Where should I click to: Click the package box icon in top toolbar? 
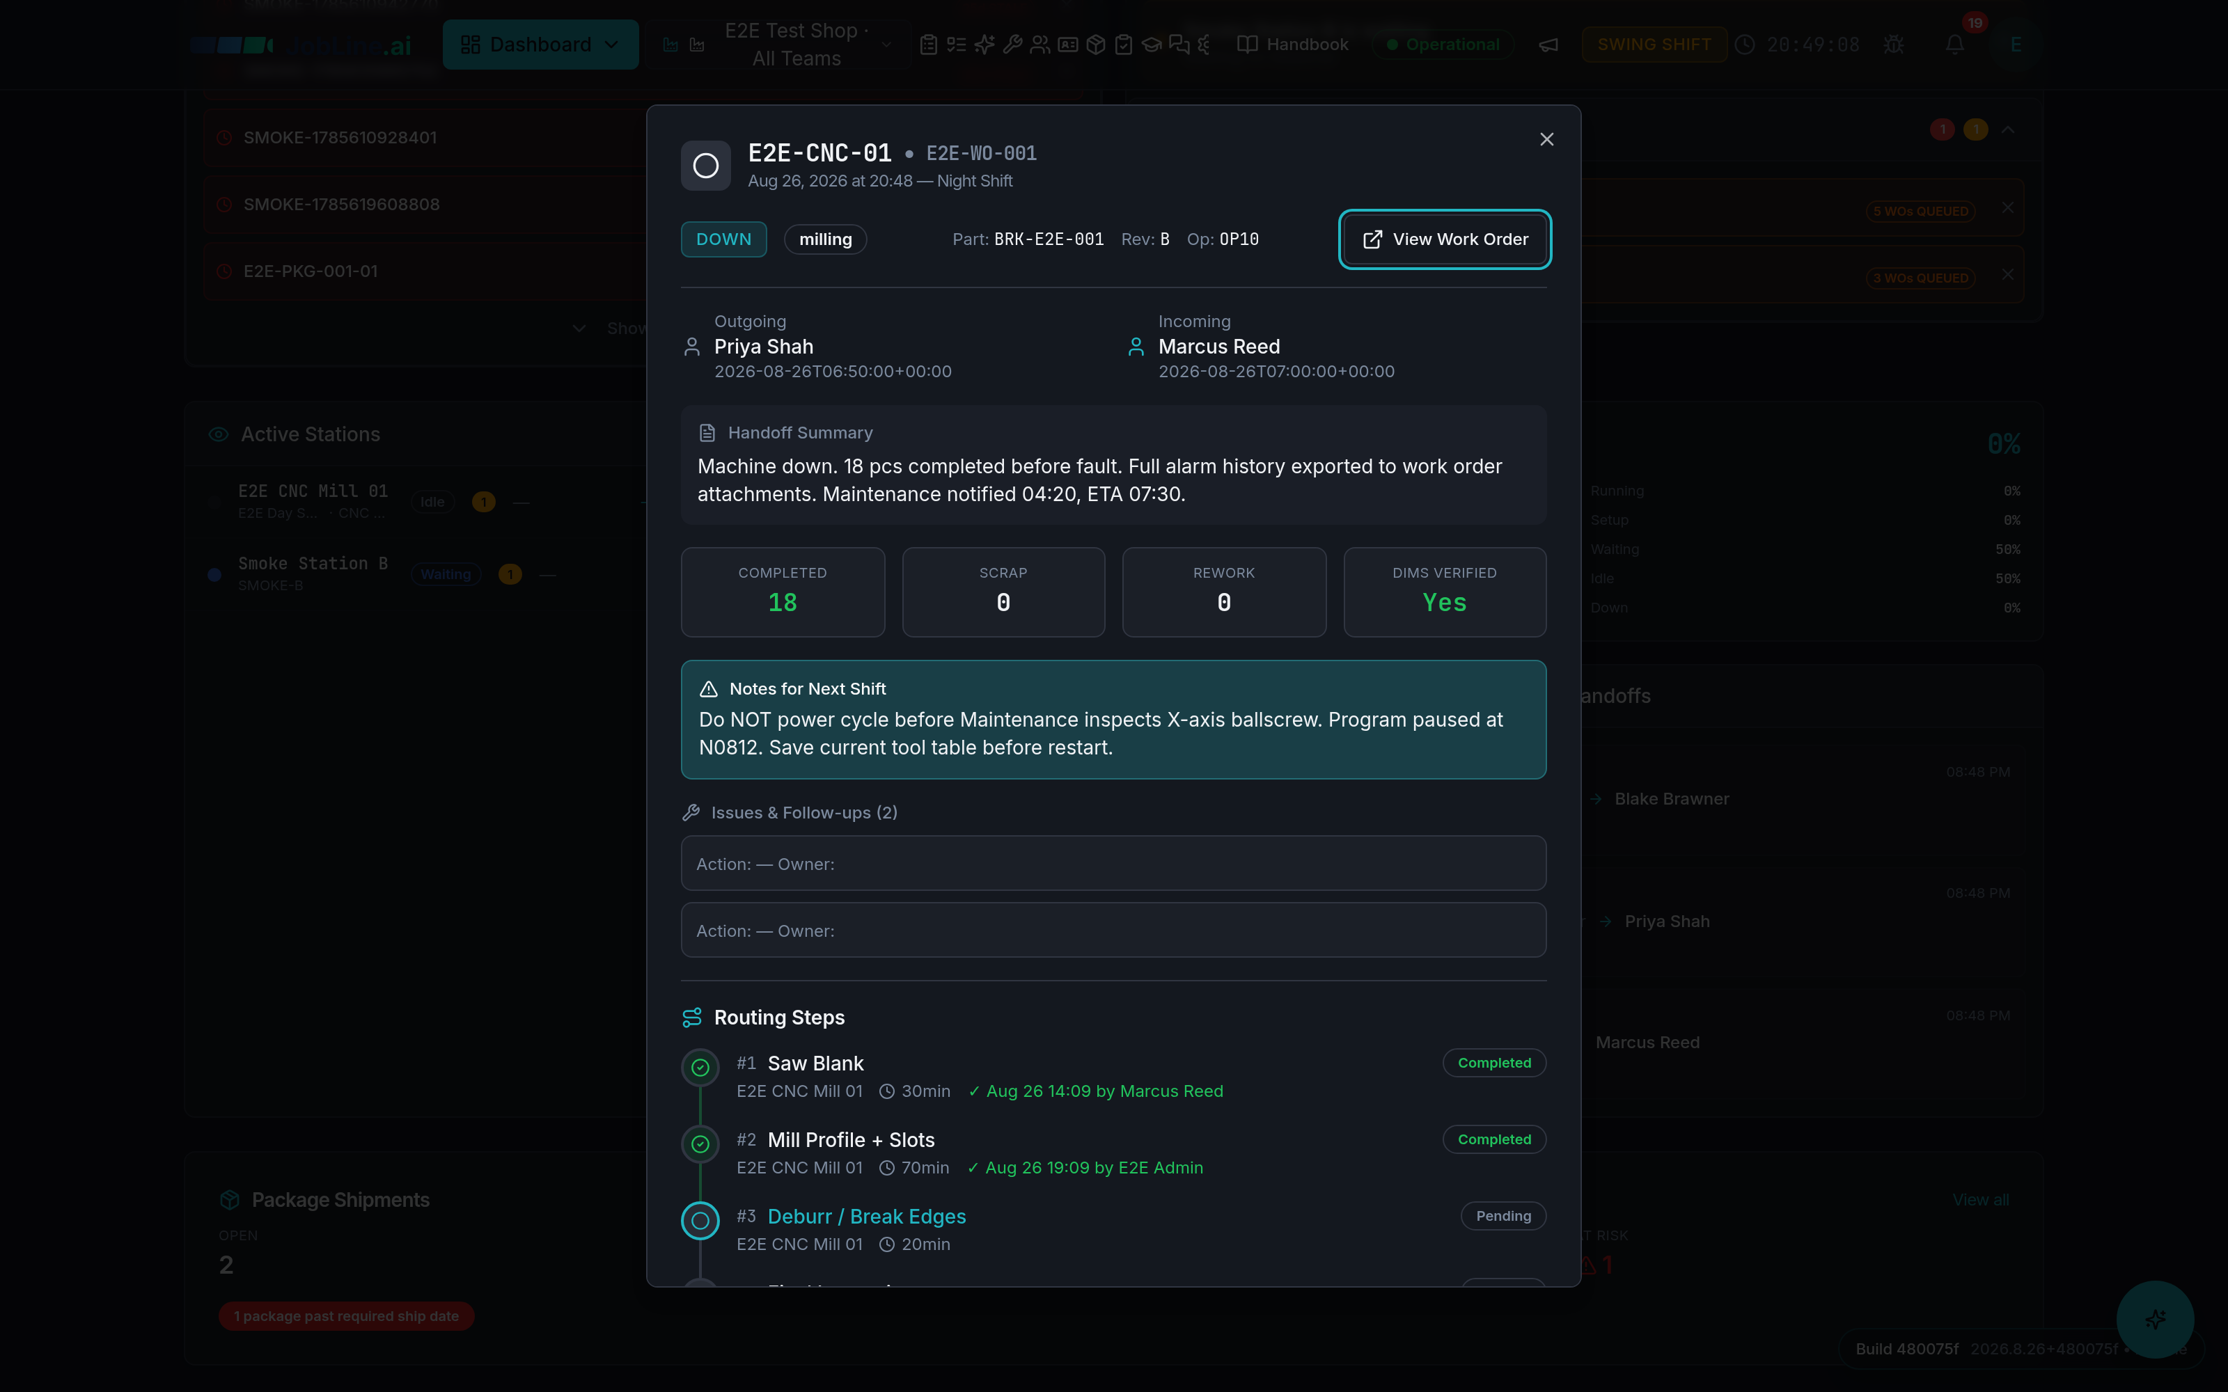tap(1095, 44)
